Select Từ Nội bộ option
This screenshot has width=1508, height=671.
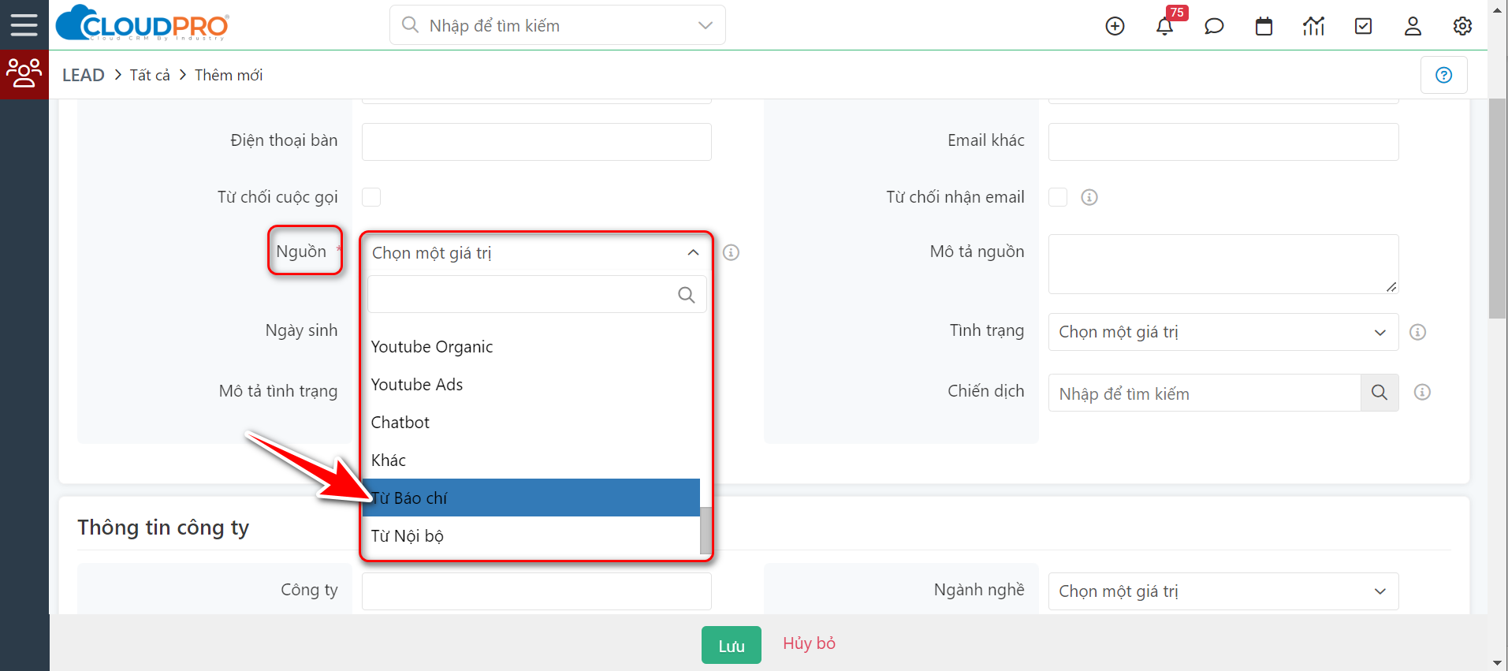pyautogui.click(x=531, y=536)
